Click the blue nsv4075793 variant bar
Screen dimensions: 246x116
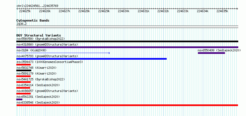[91, 59]
